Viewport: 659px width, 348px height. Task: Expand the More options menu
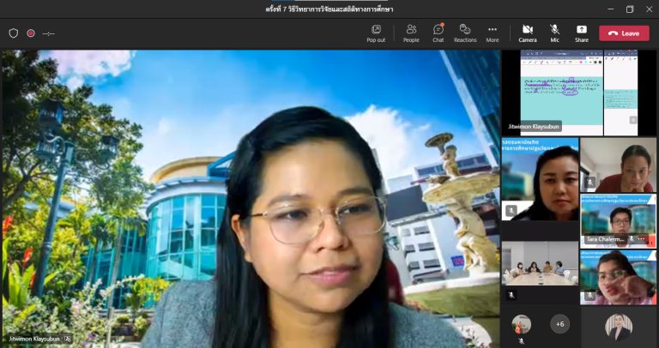click(x=493, y=33)
